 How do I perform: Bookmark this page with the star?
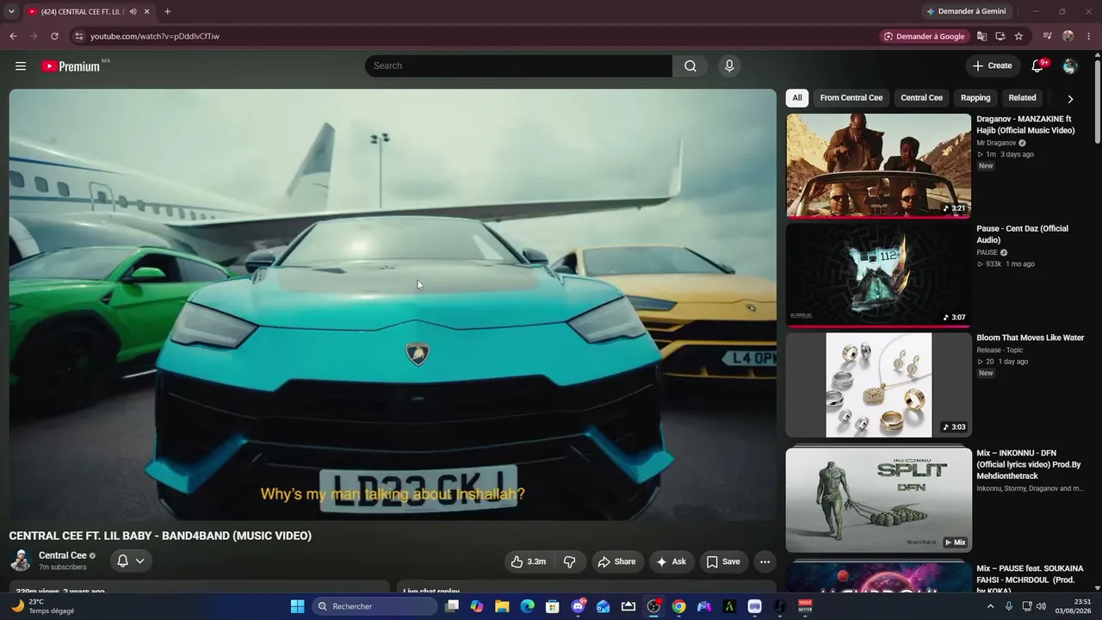[x=1019, y=36]
